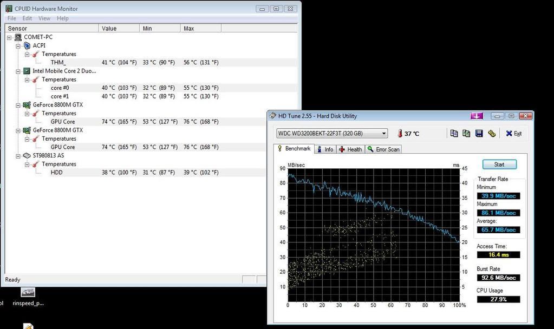Copy text results to clipboard in HD Tune

(x=454, y=133)
